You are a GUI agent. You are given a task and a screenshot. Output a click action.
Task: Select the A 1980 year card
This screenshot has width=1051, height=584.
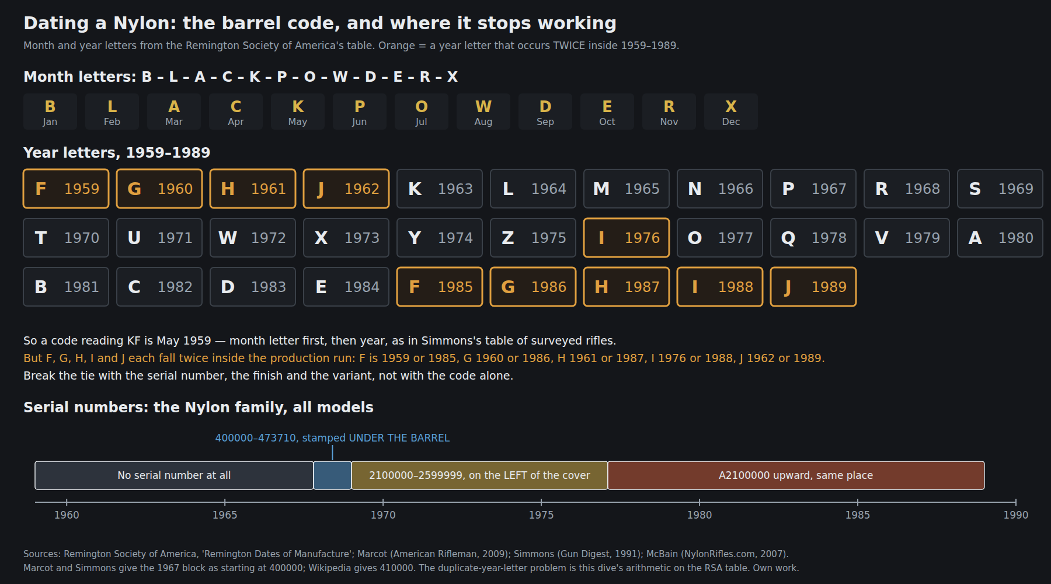click(1000, 238)
